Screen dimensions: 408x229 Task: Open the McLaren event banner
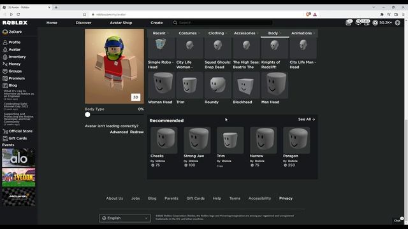click(18, 197)
